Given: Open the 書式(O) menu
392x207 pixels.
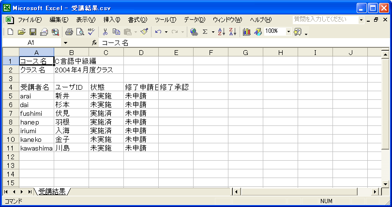Looking at the screenshot, I should pos(138,20).
